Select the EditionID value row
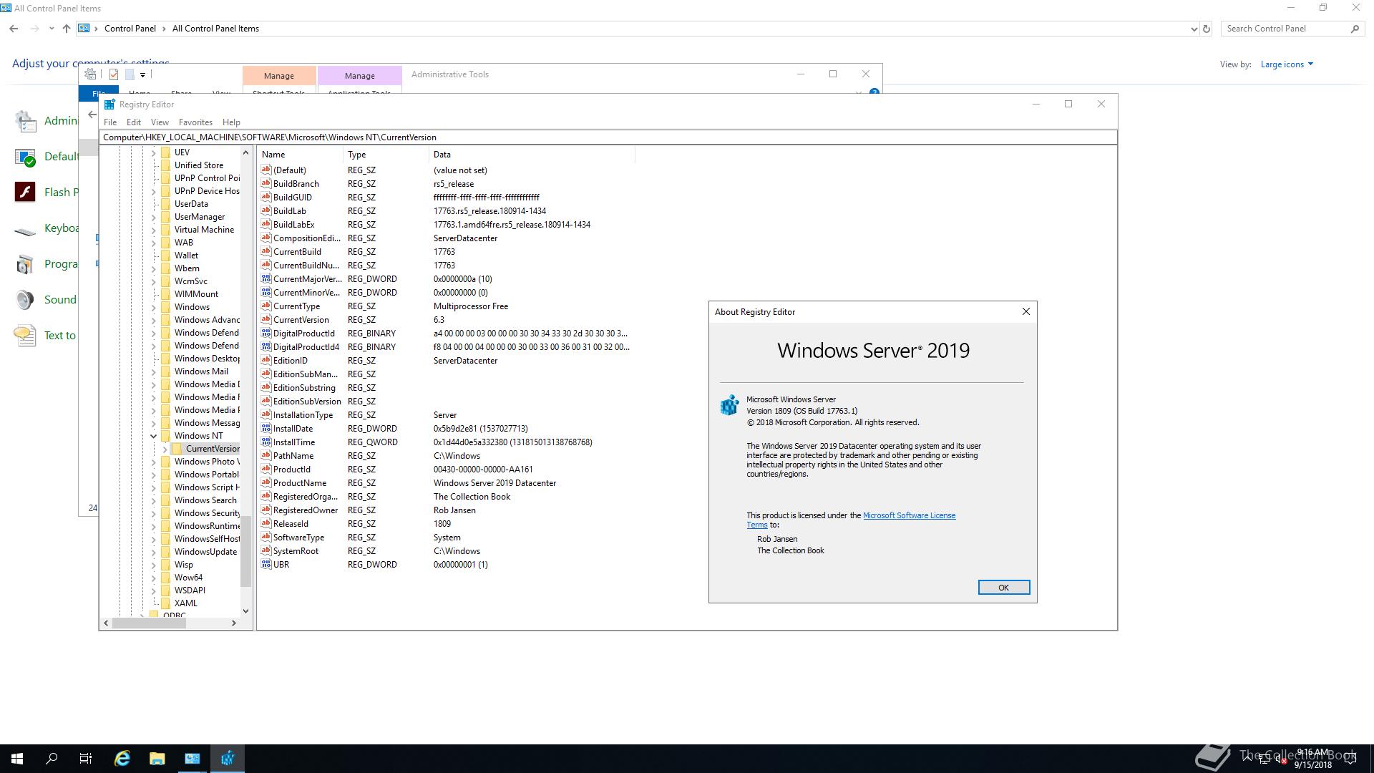The width and height of the screenshot is (1374, 773). point(445,361)
